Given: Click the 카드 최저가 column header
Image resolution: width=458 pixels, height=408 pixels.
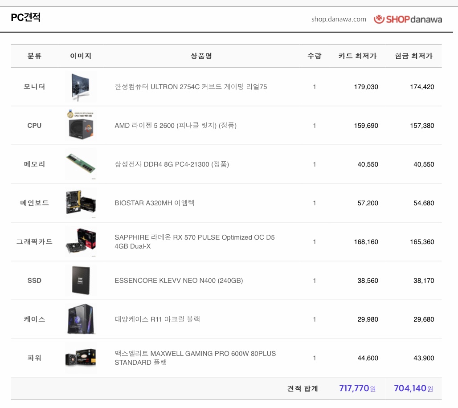Looking at the screenshot, I should click(x=357, y=56).
